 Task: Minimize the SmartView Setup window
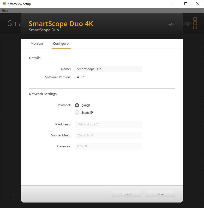[x=174, y=4]
